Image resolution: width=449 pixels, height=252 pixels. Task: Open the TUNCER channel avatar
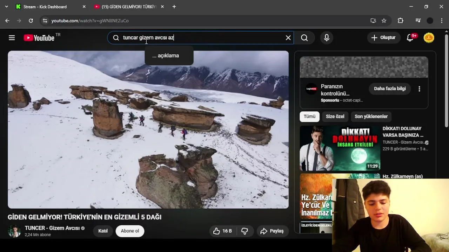click(14, 231)
